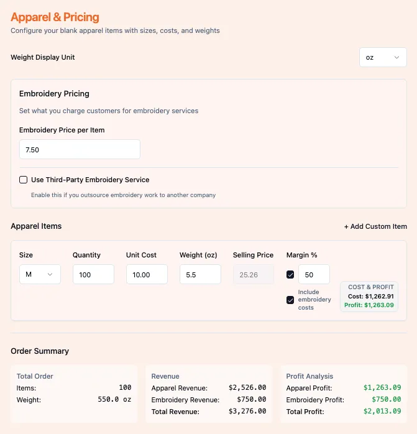Click Add Custom Item button
This screenshot has width=417, height=434.
(x=375, y=226)
